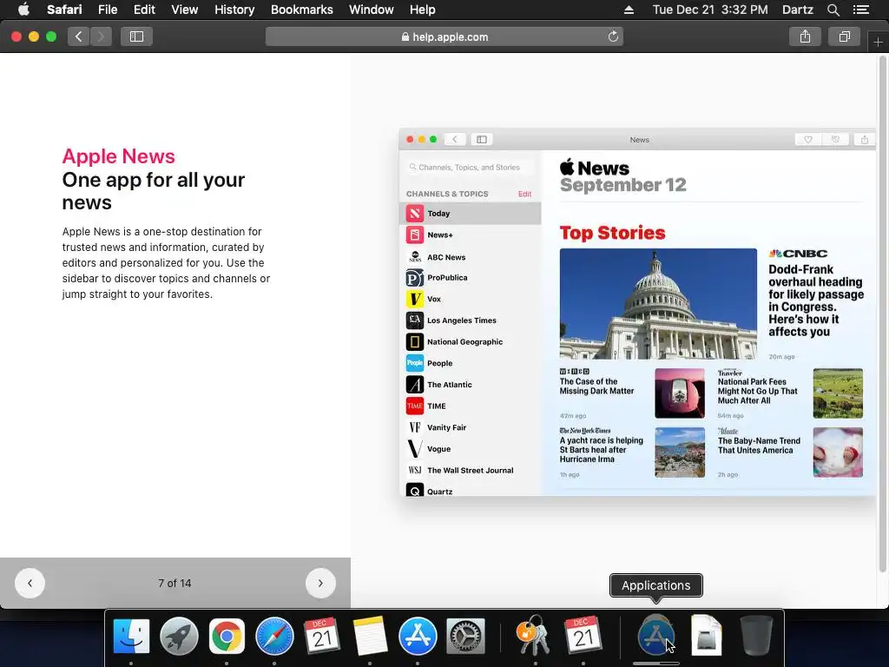Go to previous slide arrow

click(x=30, y=583)
